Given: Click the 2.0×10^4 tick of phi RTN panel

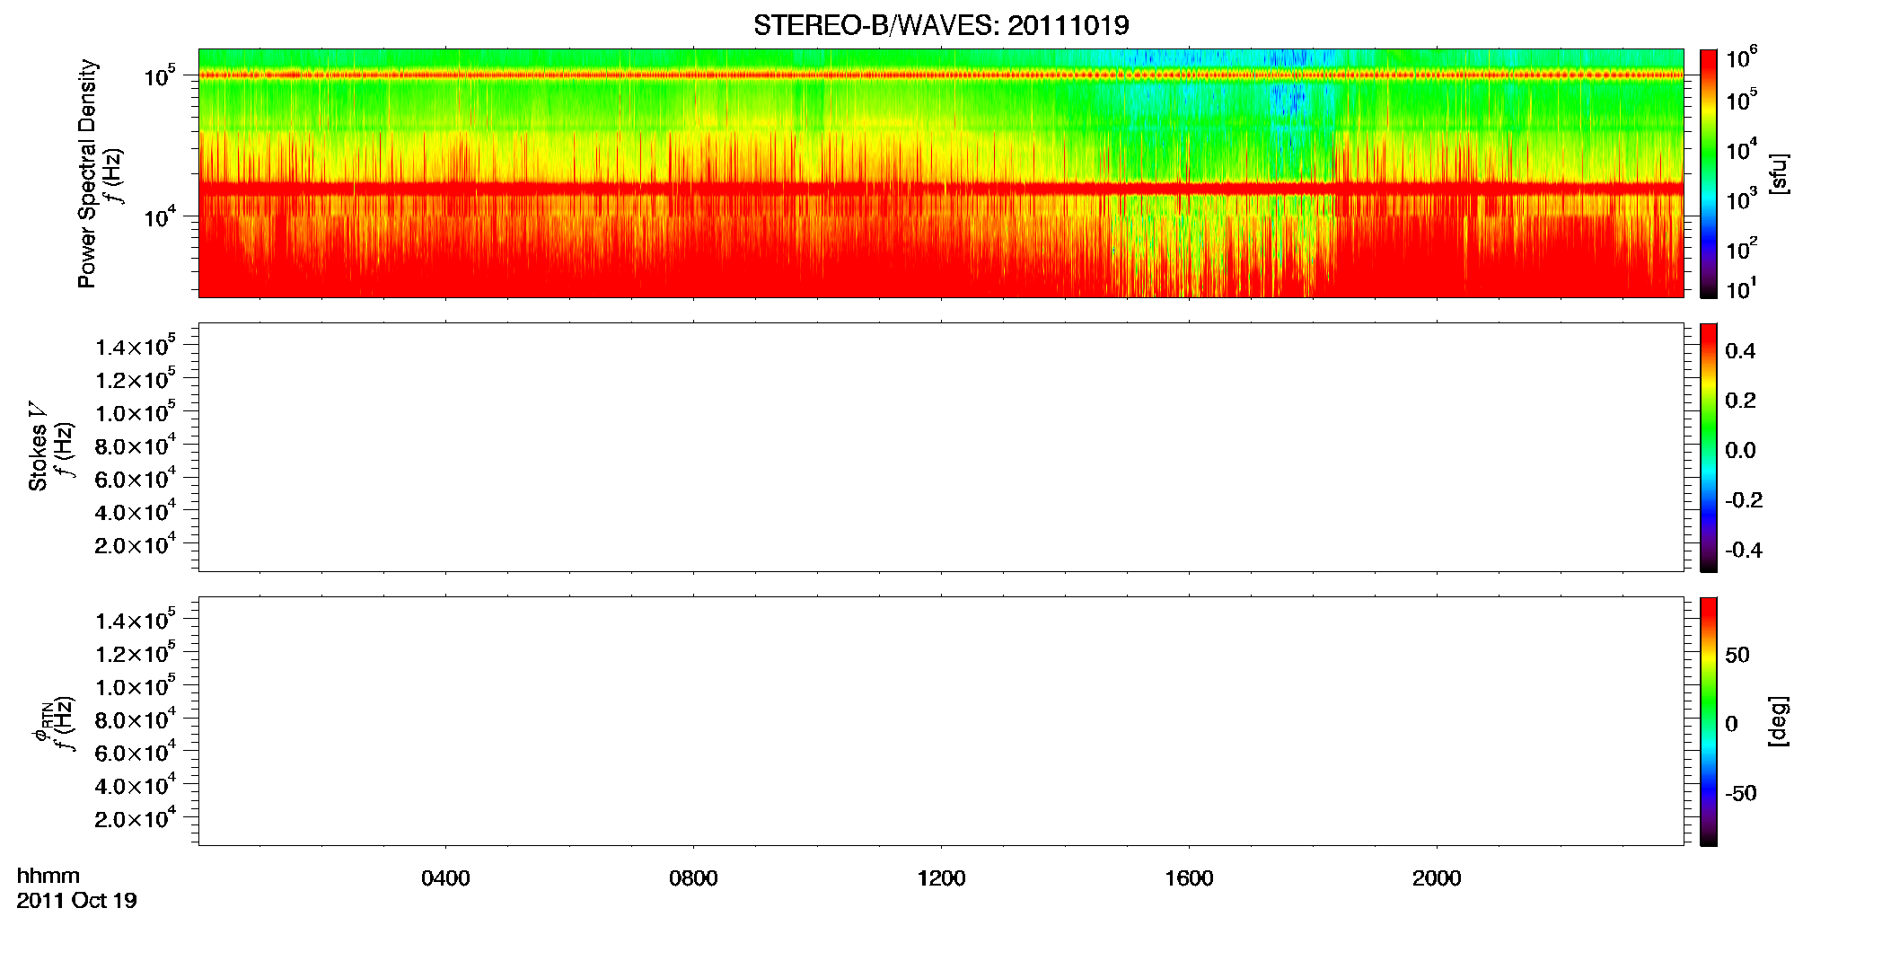Looking at the screenshot, I should tap(135, 816).
